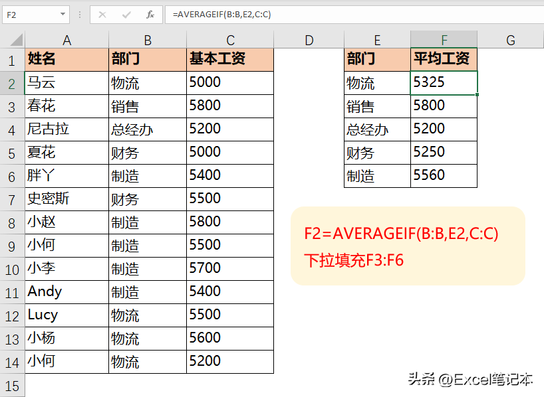The image size is (544, 397).
Task: Click salary 5600 in 小杨 row
Action: coord(230,338)
